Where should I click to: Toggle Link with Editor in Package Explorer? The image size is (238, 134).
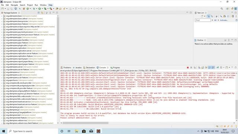click(x=42, y=13)
